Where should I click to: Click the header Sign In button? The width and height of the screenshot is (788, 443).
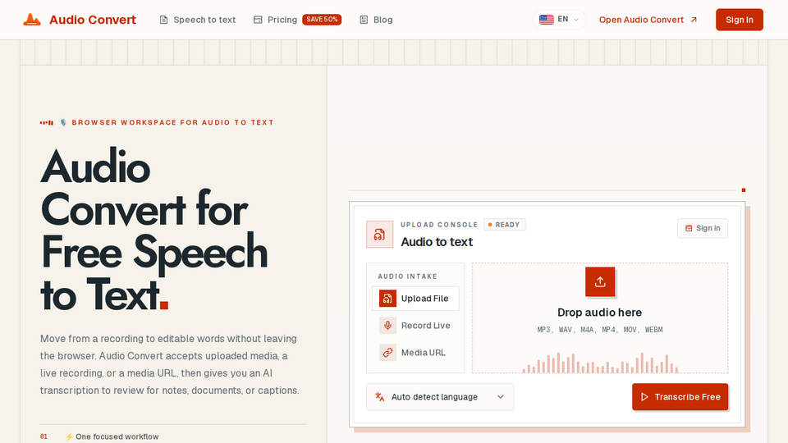coord(740,20)
